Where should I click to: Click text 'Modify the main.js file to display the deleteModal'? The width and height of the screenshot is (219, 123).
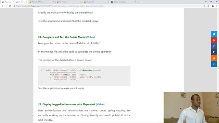(66, 13)
